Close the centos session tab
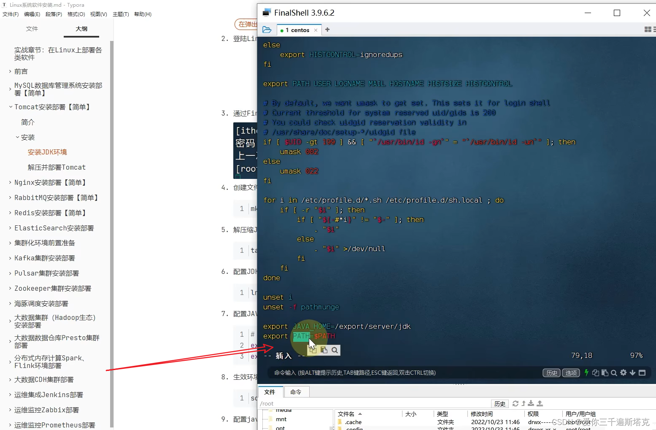The height and width of the screenshot is (430, 656). (x=316, y=30)
